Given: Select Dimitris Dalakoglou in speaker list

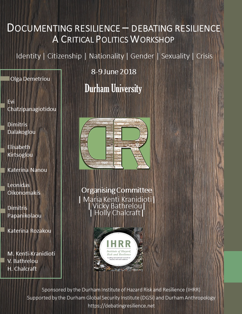Looking at the screenshot, I should 21,128.
